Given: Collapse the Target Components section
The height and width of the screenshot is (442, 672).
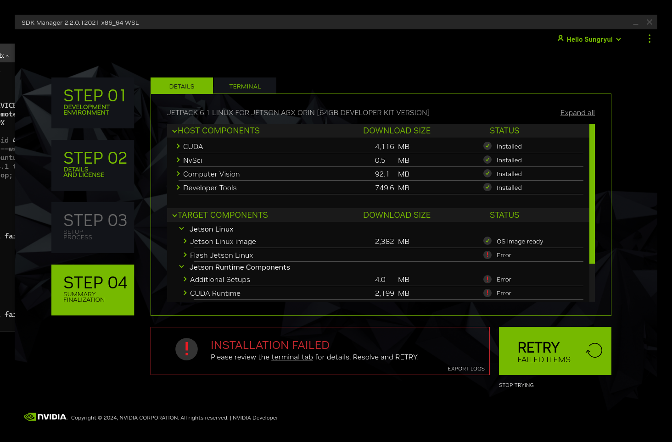Looking at the screenshot, I should pos(174,215).
